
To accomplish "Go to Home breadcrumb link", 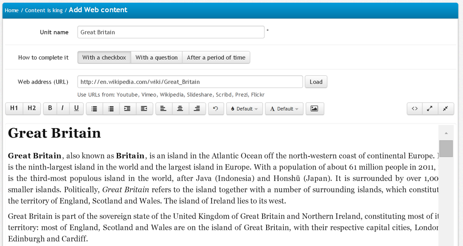I will [x=11, y=10].
